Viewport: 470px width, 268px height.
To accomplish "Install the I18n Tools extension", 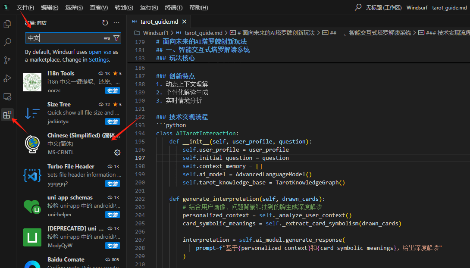I will pos(113,91).
